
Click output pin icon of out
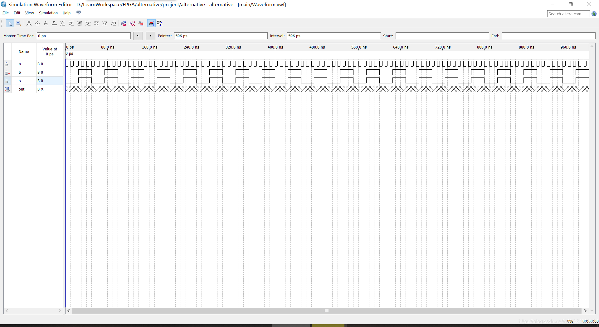(7, 89)
